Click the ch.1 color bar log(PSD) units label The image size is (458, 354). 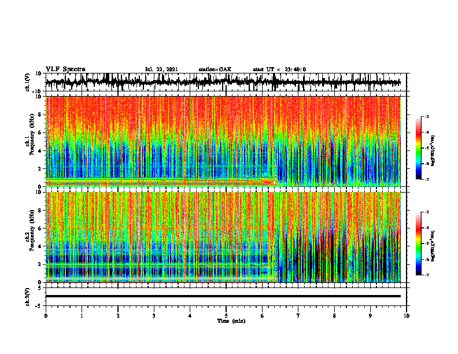(x=433, y=150)
